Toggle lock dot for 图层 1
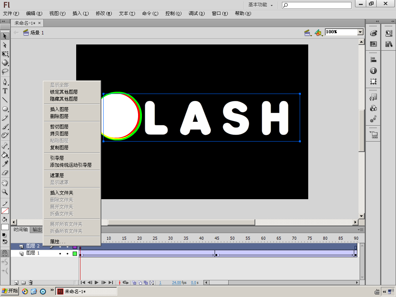This screenshot has width=396, height=297. pos(67,254)
